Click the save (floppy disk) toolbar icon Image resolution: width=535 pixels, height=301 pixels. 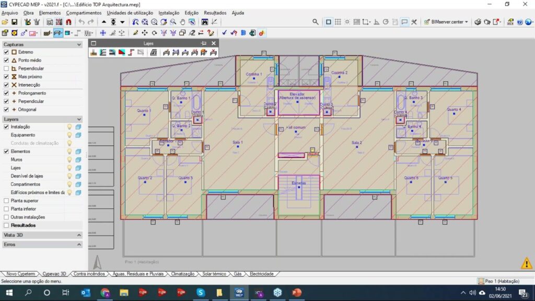14,22
